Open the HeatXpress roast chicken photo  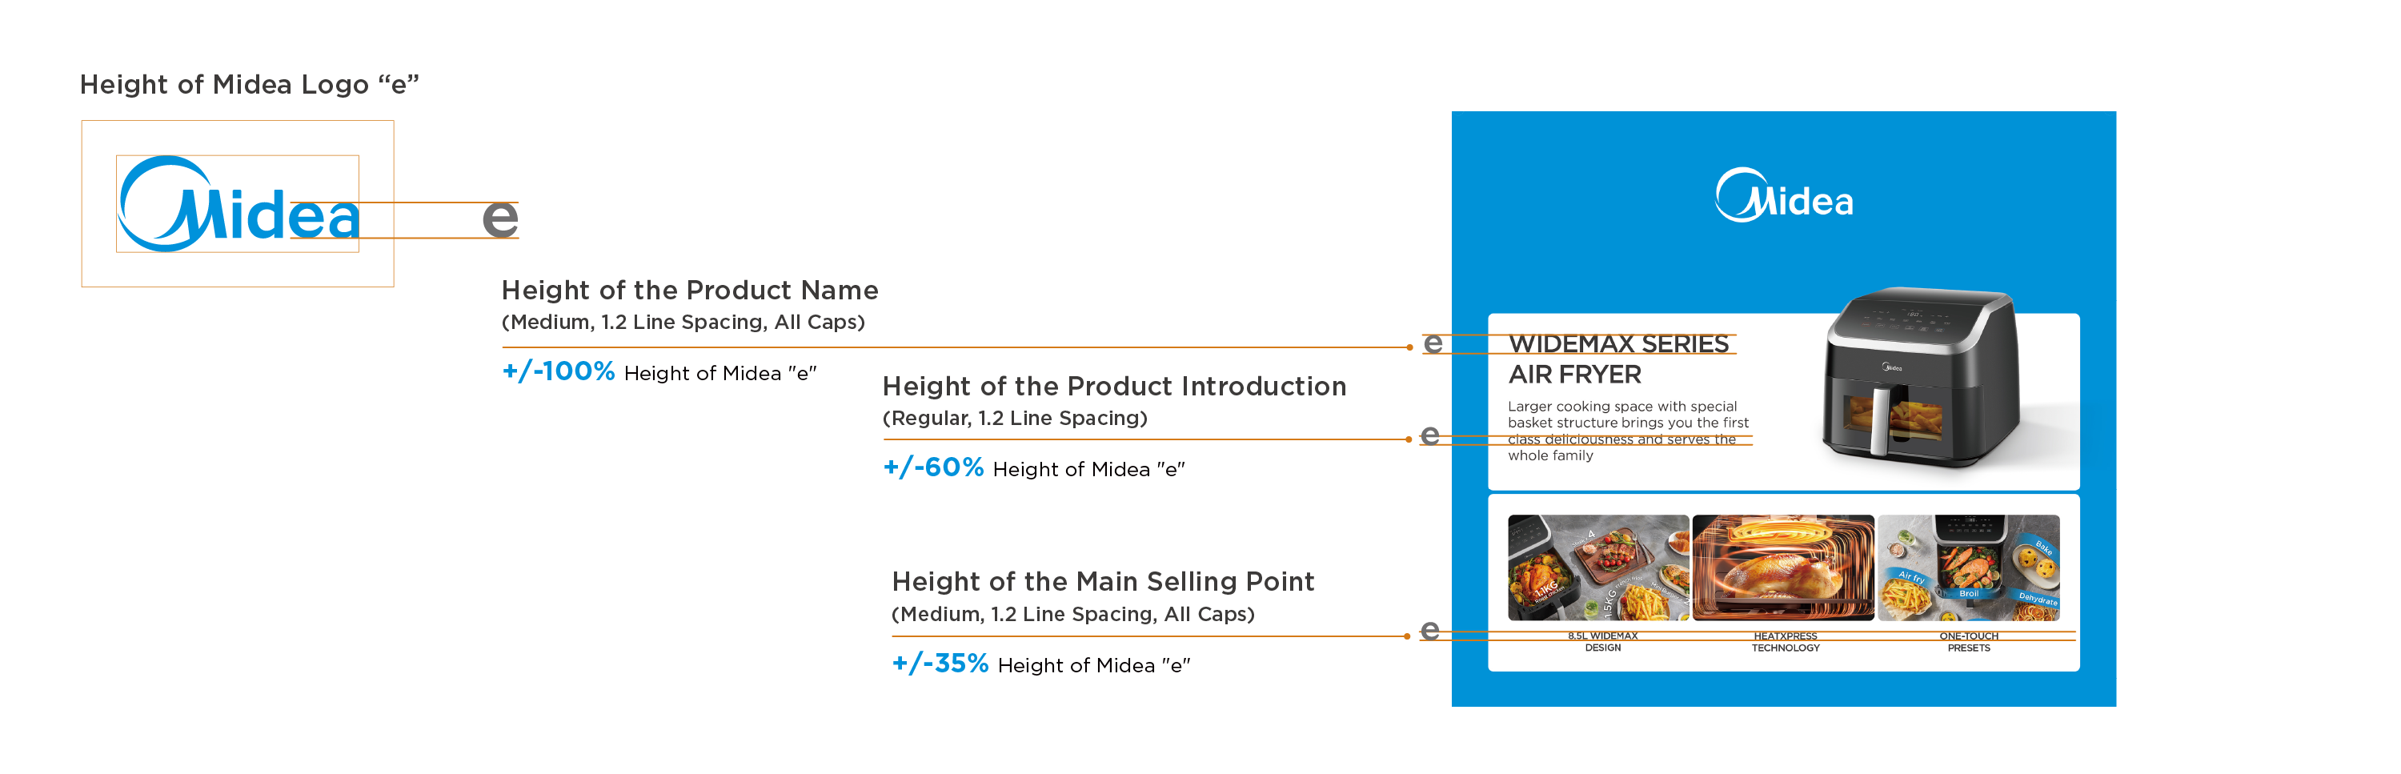click(x=1783, y=568)
